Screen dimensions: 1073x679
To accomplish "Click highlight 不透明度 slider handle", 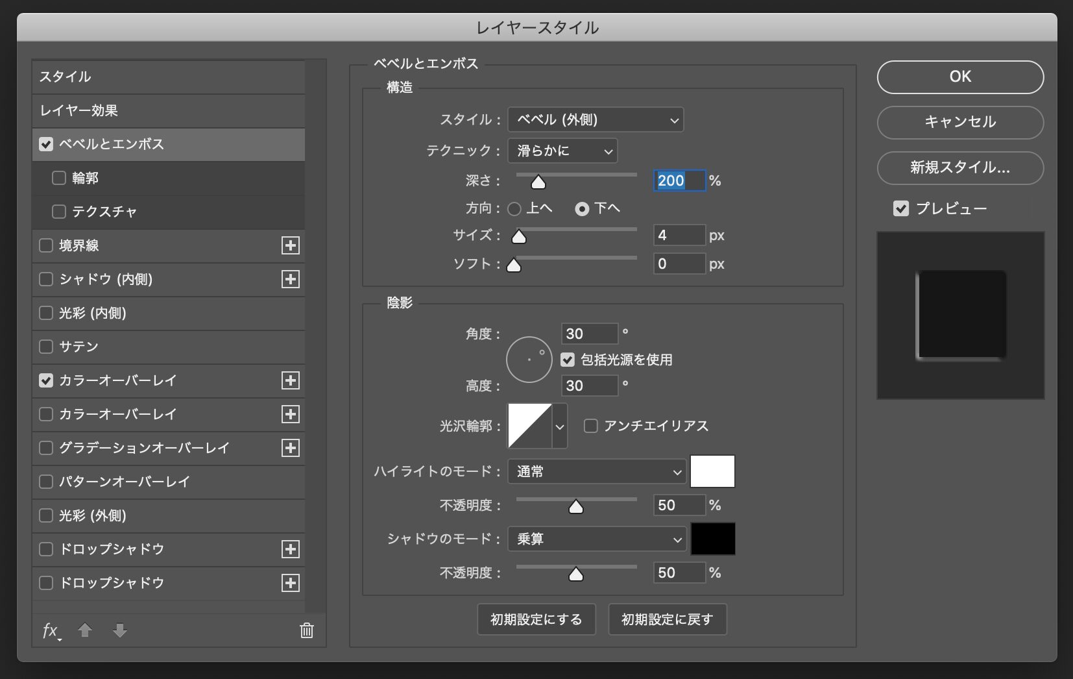I will [x=576, y=507].
